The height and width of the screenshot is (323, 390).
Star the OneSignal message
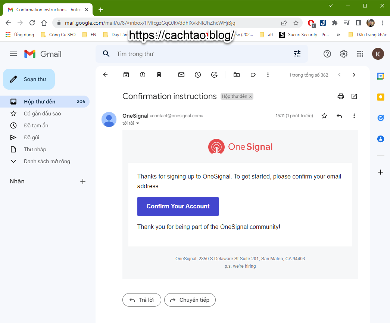click(324, 116)
